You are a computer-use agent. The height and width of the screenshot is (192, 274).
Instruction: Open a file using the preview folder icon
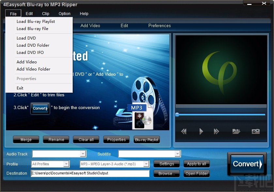click(x=236, y=131)
